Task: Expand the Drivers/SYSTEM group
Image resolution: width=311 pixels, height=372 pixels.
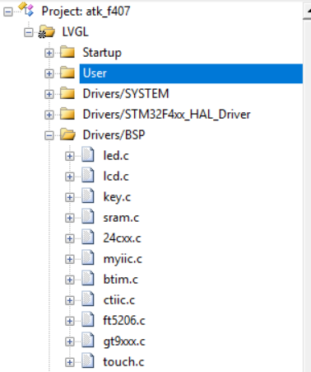Action: (x=49, y=94)
